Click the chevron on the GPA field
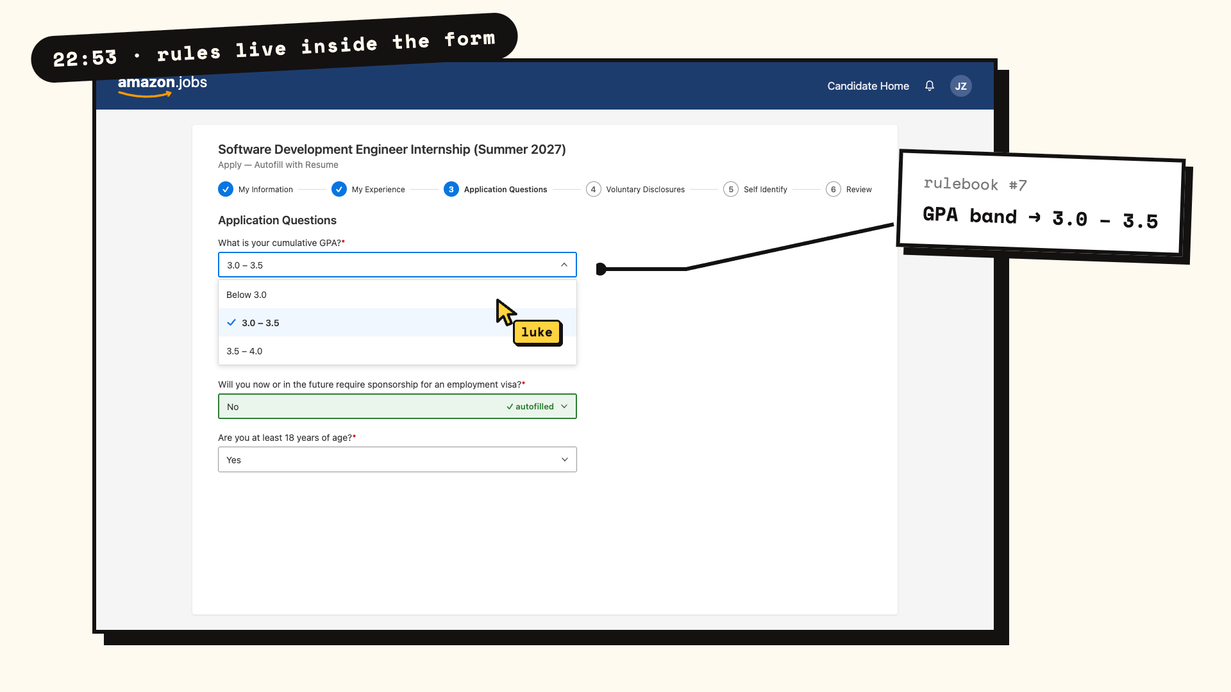1231x692 pixels. [x=564, y=265]
